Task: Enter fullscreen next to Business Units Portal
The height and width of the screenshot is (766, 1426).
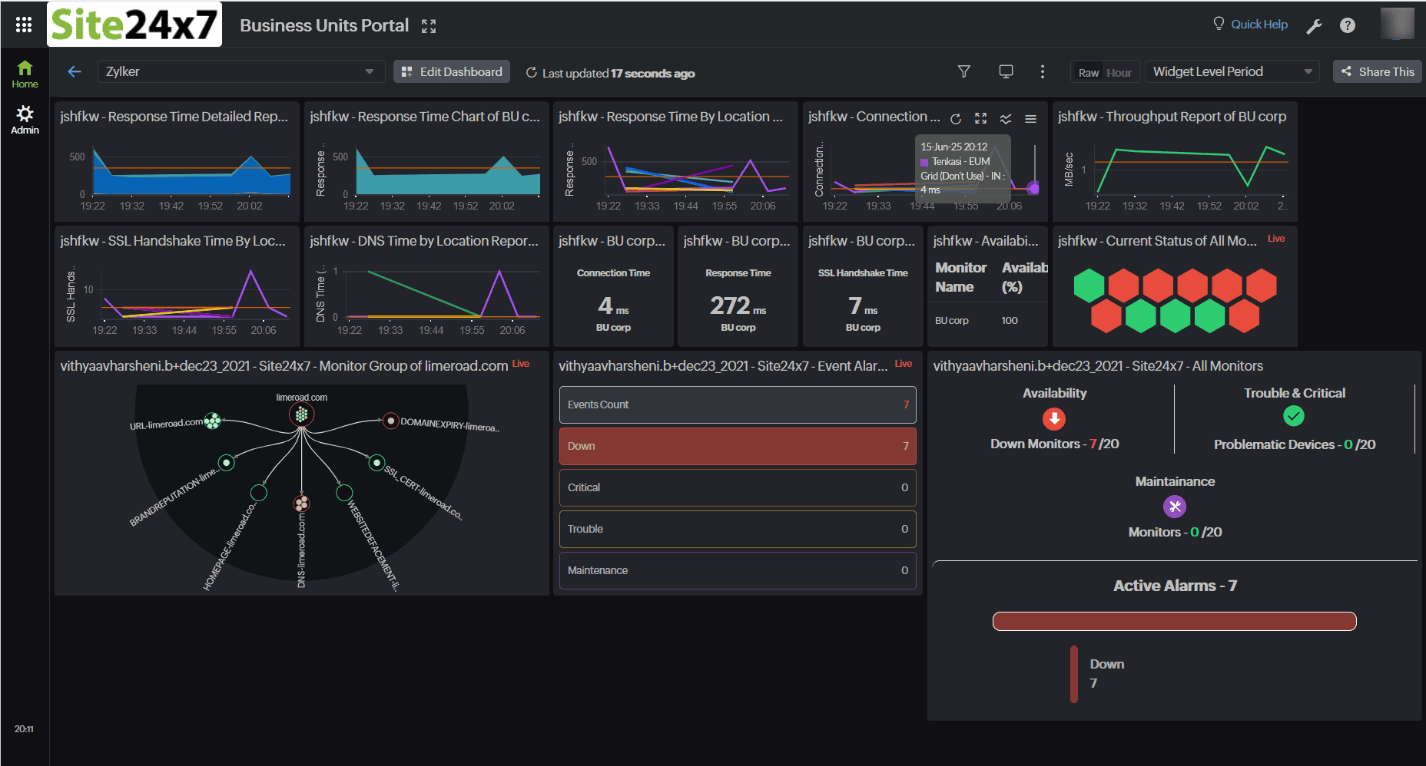Action: [429, 26]
